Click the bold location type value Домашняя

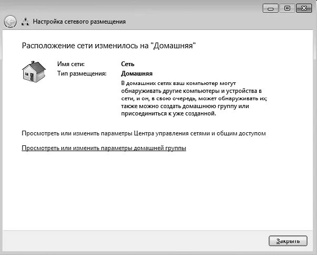(x=137, y=73)
